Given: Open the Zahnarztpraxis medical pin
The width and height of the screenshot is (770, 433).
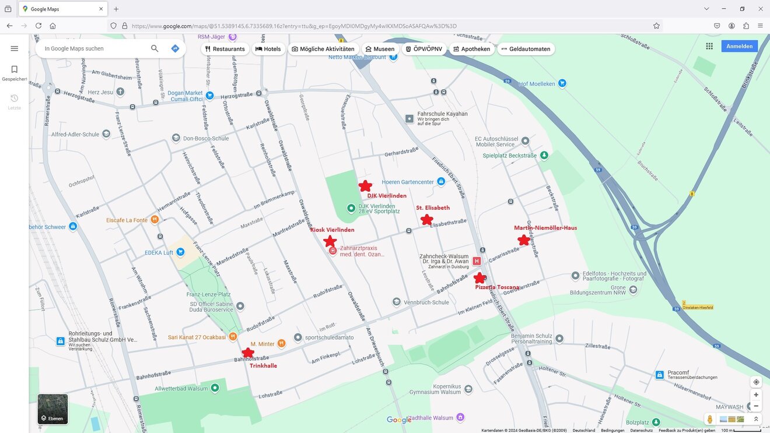Looking at the screenshot, I should (332, 251).
